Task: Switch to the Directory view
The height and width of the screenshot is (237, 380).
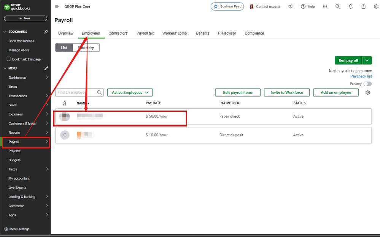Action: click(86, 48)
